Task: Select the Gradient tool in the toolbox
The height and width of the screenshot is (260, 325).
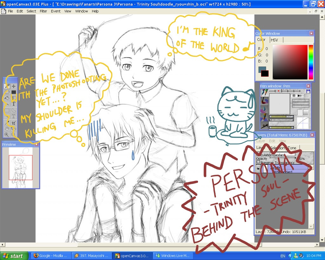Action: click(x=14, y=98)
